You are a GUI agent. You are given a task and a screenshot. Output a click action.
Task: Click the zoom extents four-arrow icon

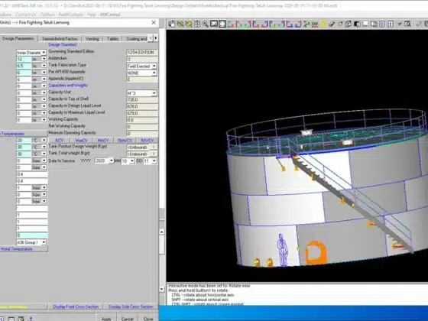[x=222, y=24]
